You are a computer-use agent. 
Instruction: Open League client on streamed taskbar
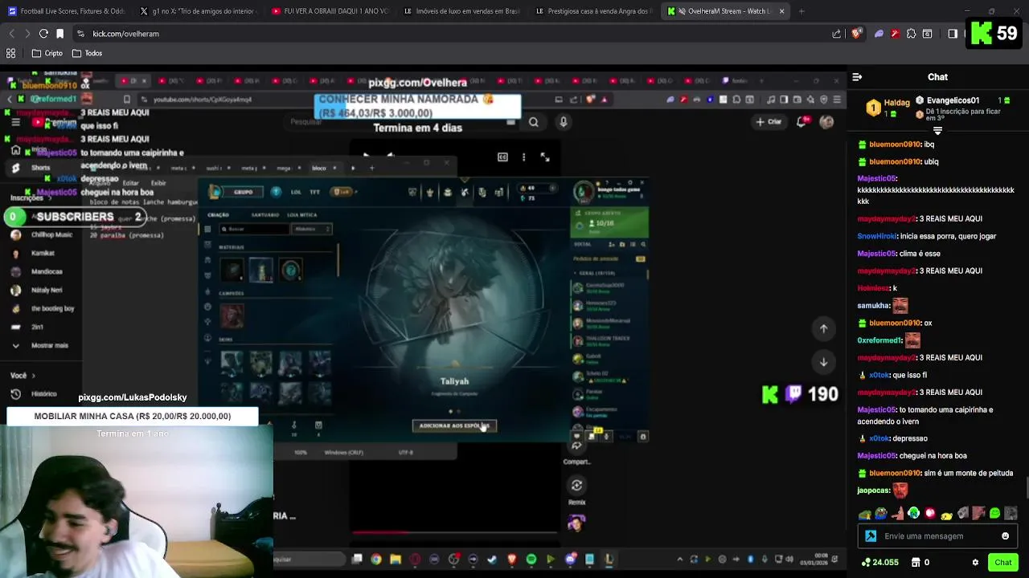pos(609,560)
